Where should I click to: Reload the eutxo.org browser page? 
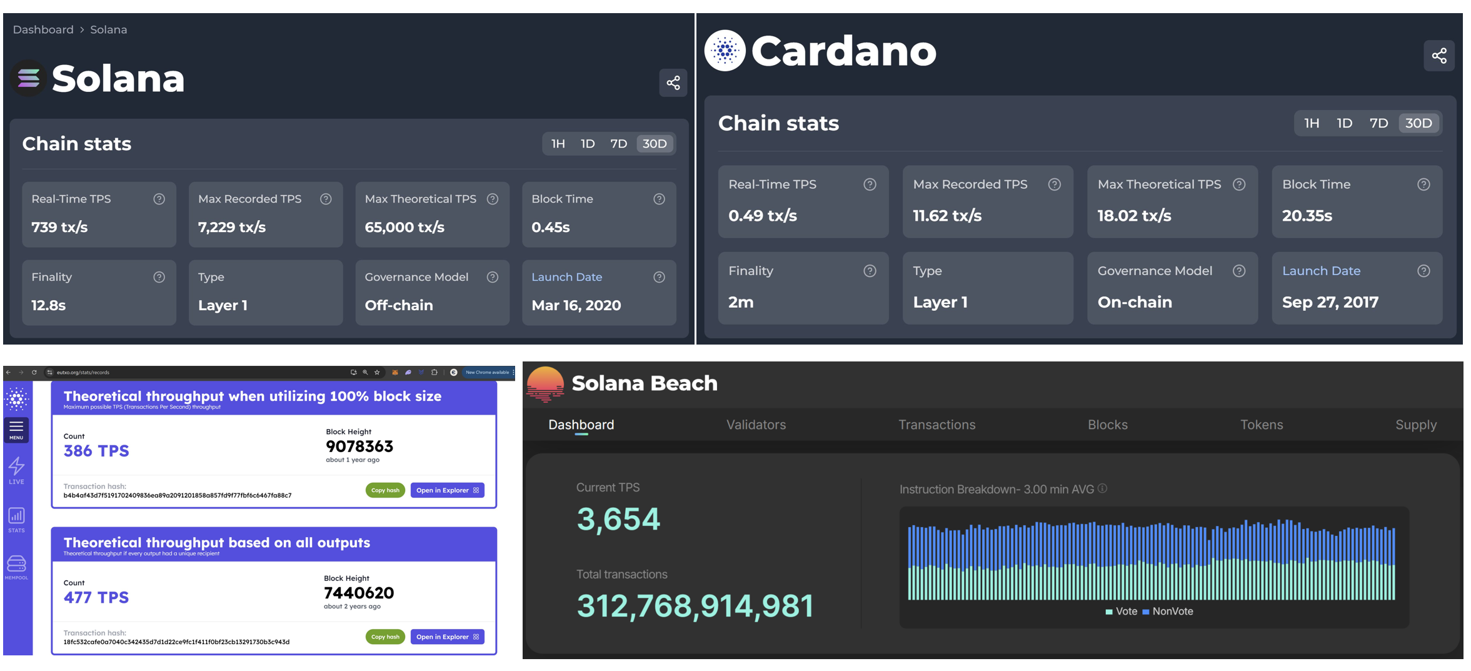(34, 372)
